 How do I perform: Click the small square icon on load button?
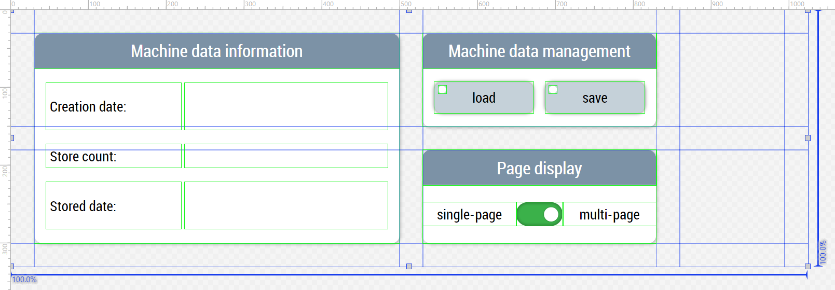pos(443,90)
